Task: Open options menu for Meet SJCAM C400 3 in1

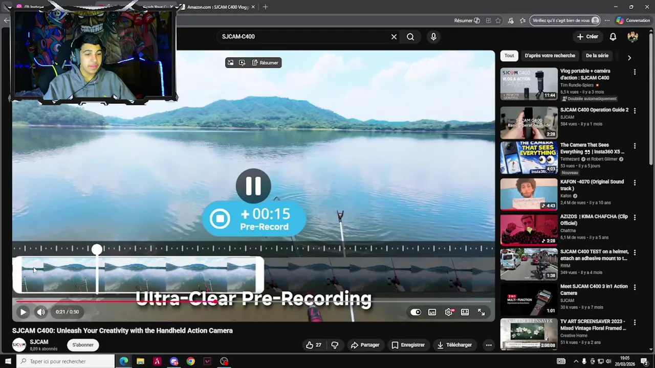Action: [x=635, y=287]
